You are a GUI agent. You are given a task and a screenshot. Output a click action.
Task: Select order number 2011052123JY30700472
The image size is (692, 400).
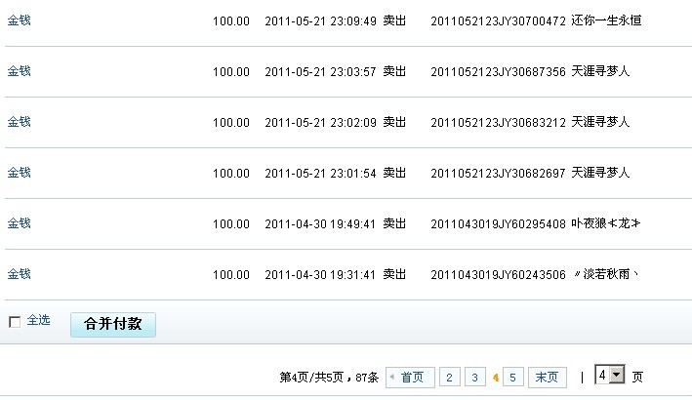(498, 21)
